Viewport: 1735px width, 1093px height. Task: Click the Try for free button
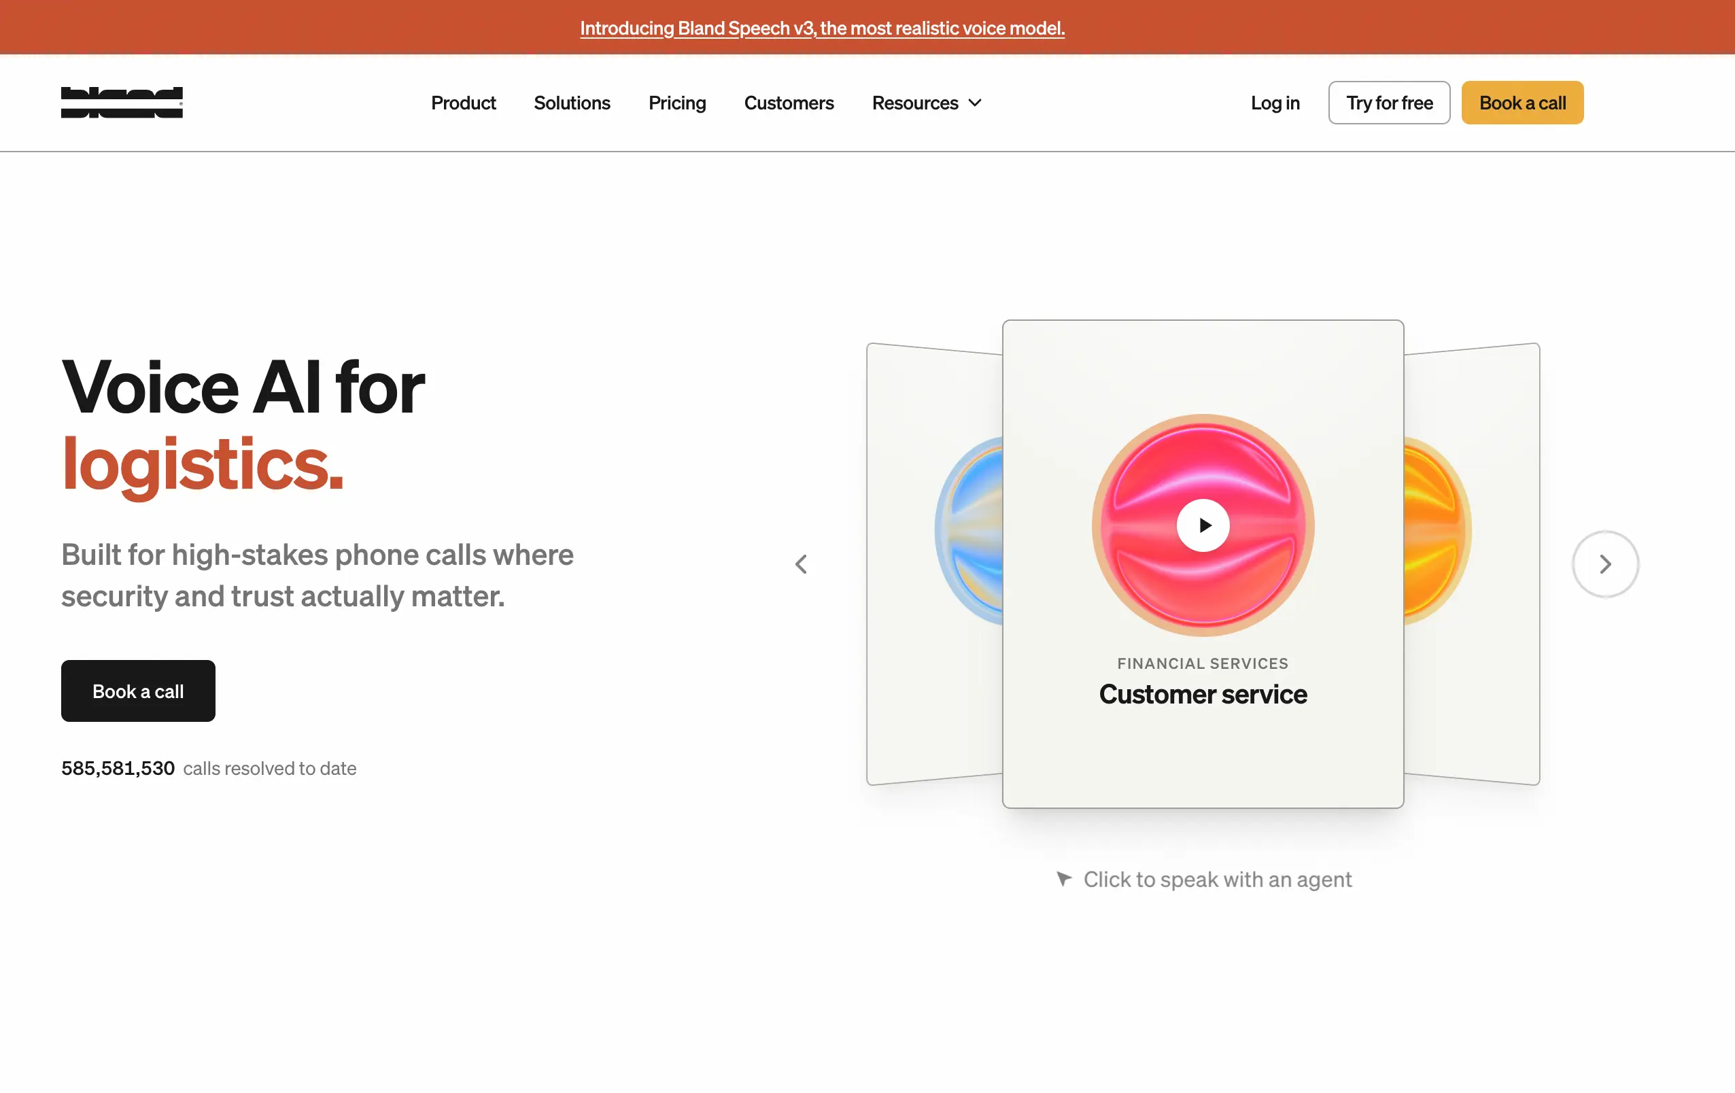point(1389,103)
